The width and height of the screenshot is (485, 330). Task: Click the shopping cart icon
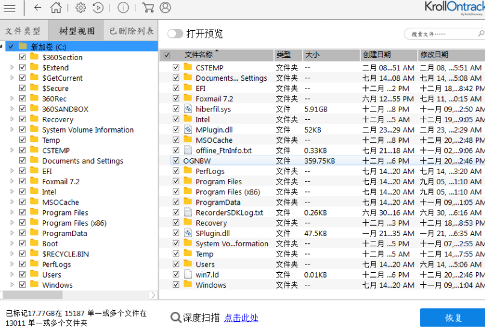[x=148, y=8]
